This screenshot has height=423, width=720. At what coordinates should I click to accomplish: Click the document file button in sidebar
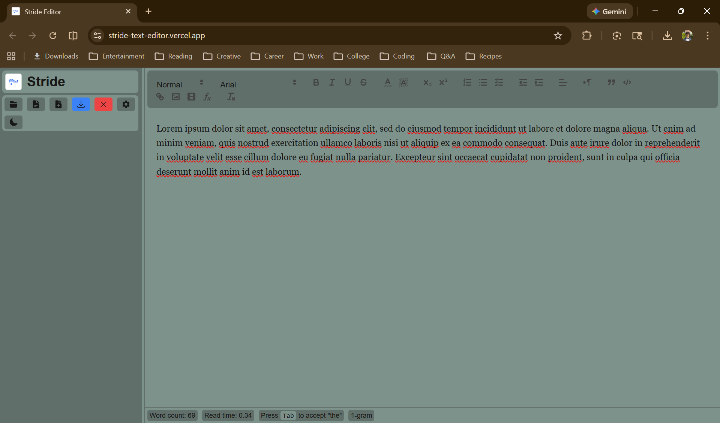click(x=36, y=104)
